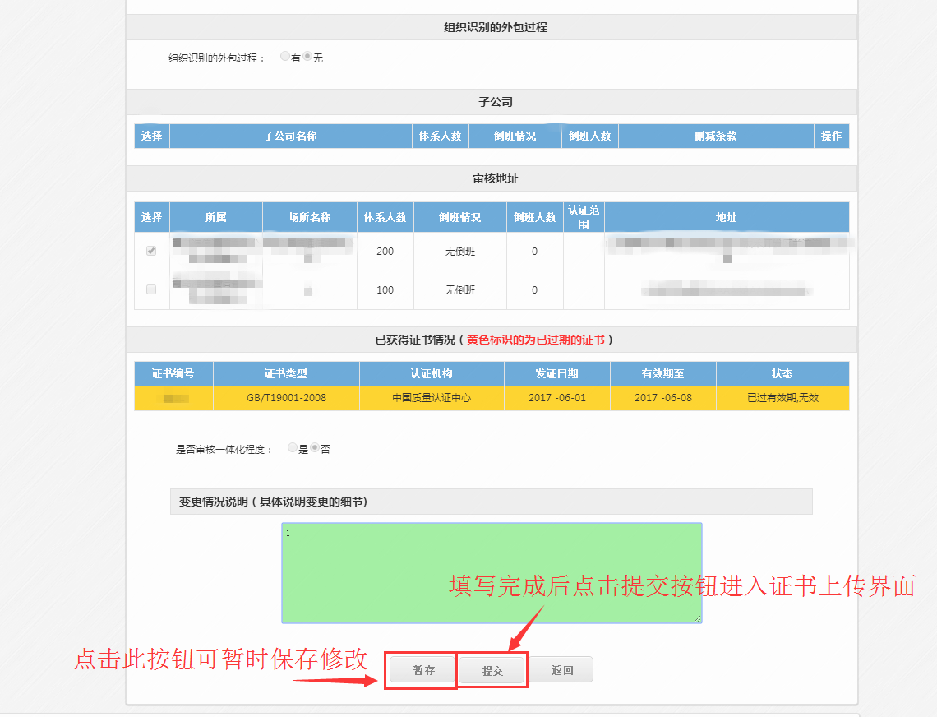
Task: Toggle checkbox of the 200-person audit address row
Action: 151,251
